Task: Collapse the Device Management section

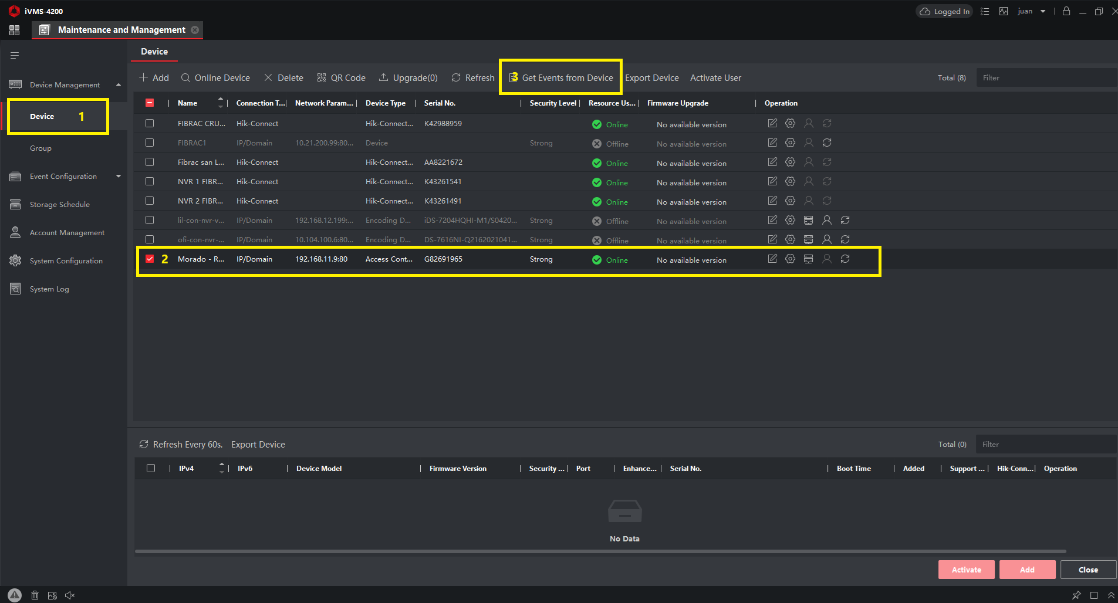Action: click(119, 85)
